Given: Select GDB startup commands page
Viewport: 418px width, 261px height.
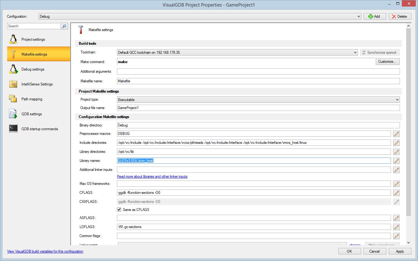Looking at the screenshot, I should tap(39, 129).
